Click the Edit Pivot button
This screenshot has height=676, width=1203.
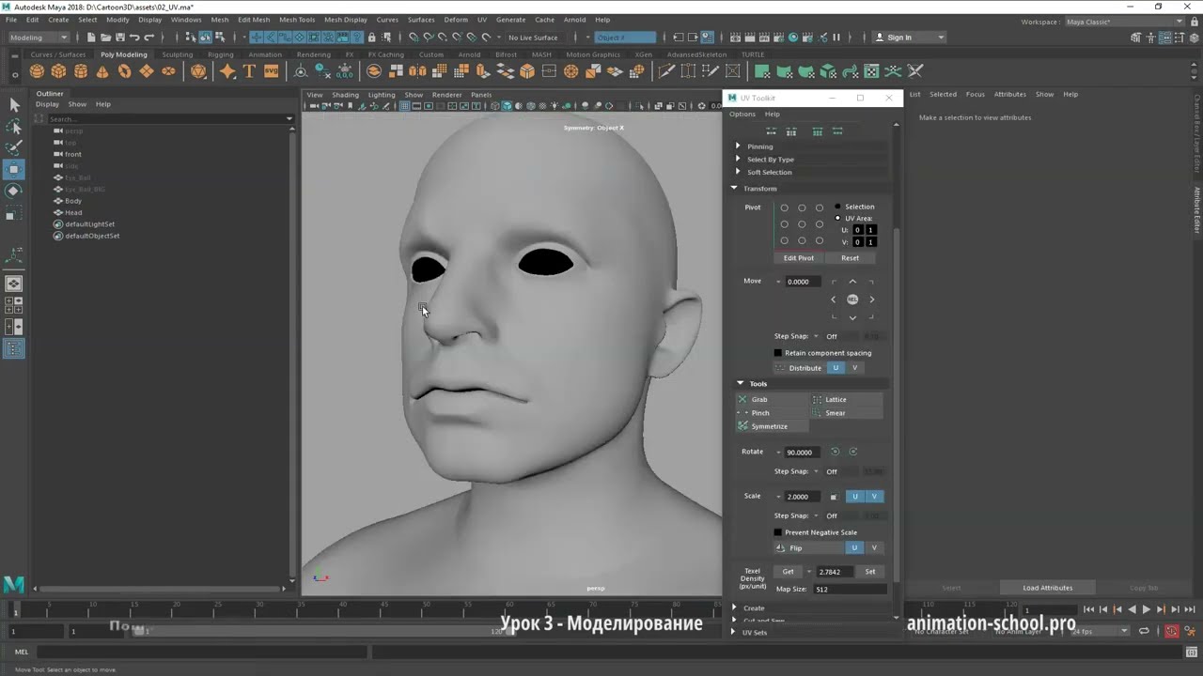pos(798,258)
